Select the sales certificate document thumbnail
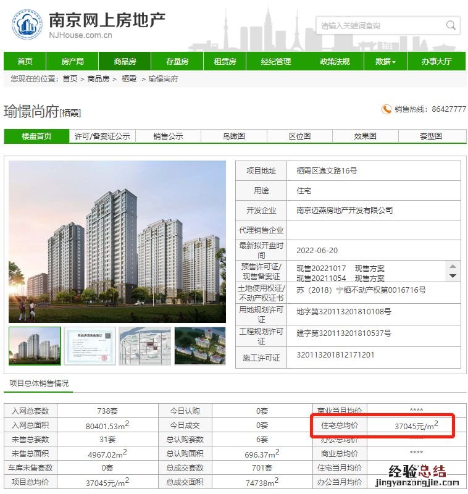The image size is (468, 494). pyautogui.click(x=90, y=346)
